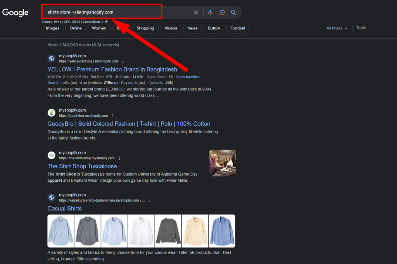Click The Shirt Shop favicon

pyautogui.click(x=52, y=155)
